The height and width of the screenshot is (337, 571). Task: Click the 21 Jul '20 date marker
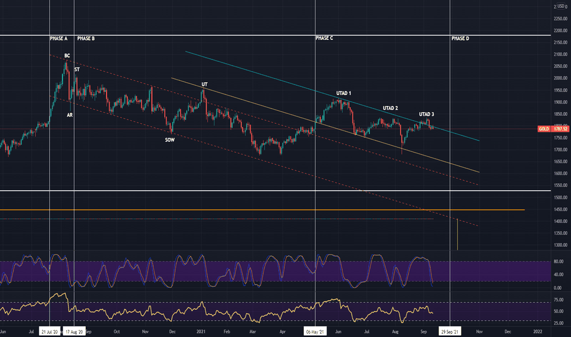coord(50,331)
